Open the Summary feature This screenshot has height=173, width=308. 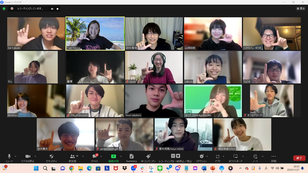pos(131,157)
